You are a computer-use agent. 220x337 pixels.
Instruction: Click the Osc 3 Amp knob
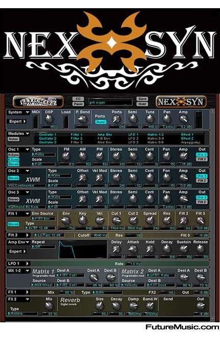point(183,199)
